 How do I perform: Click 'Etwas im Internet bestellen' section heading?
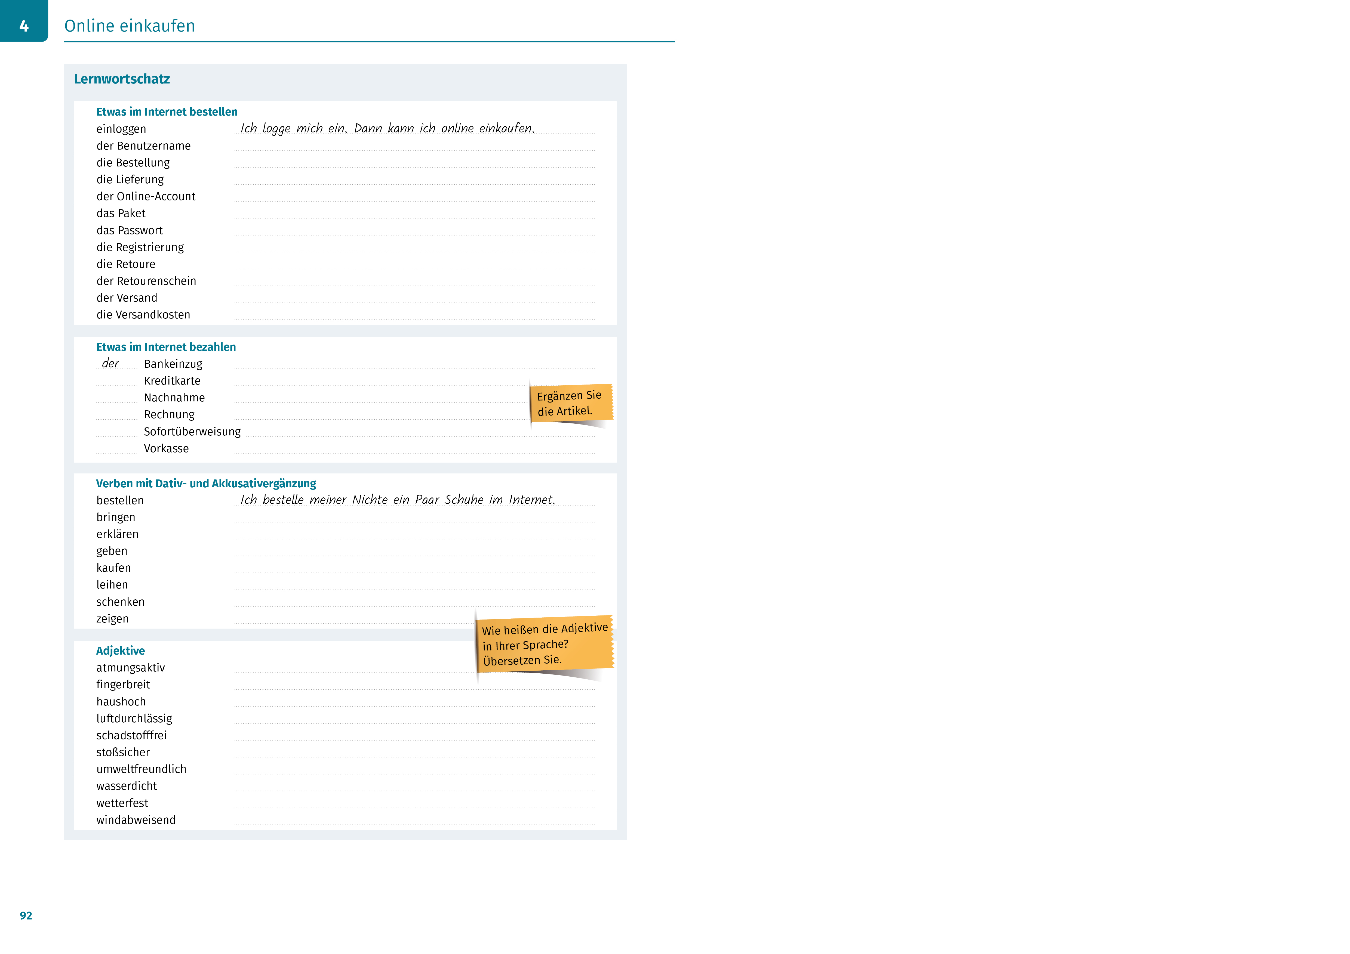click(x=167, y=111)
